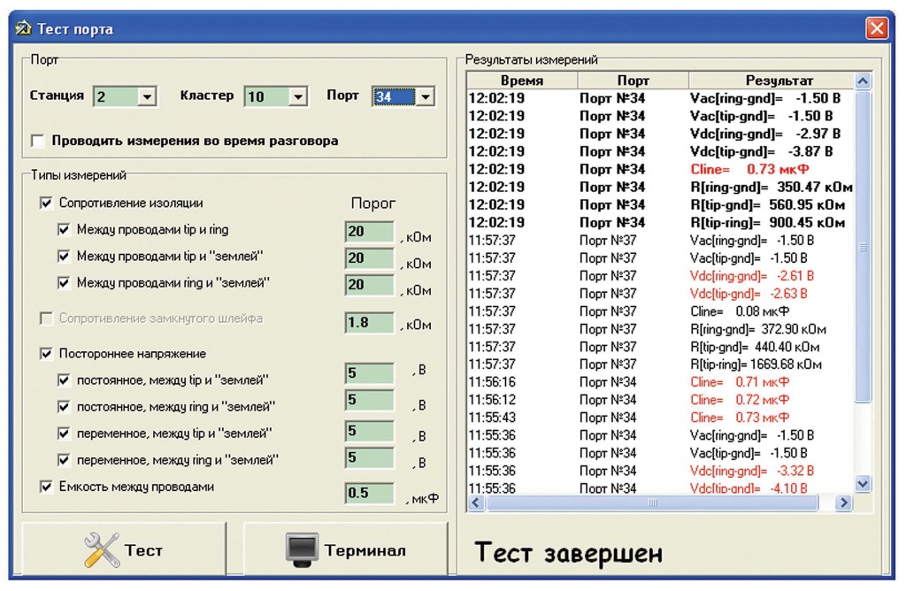Click the 1.8 кОм loop resistance field
Screen dimensions: 906x591
369,322
